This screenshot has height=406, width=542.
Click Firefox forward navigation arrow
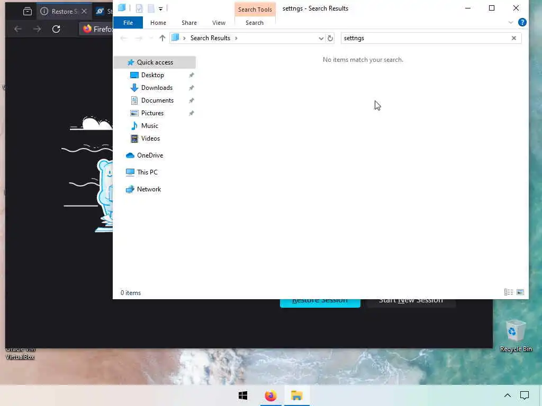coord(37,29)
